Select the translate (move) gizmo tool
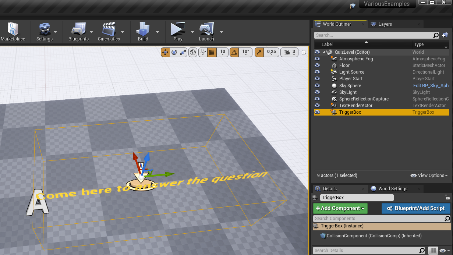The width and height of the screenshot is (453, 255). (165, 52)
